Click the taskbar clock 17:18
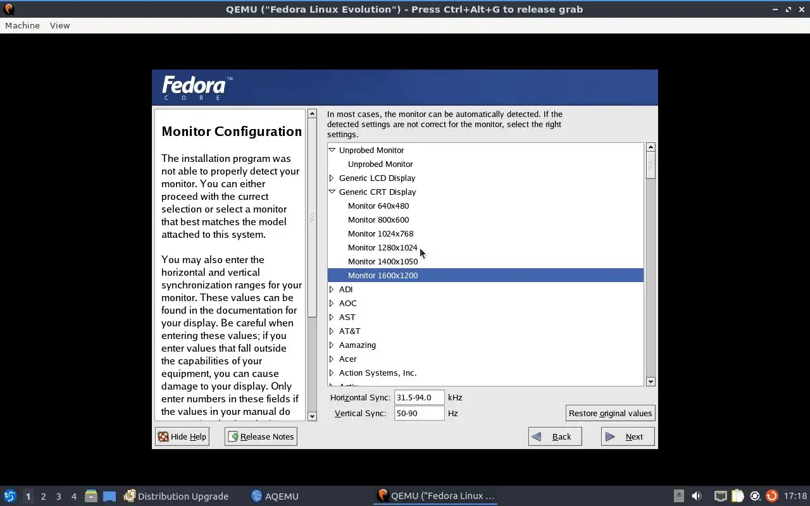This screenshot has height=506, width=810. coord(795,496)
